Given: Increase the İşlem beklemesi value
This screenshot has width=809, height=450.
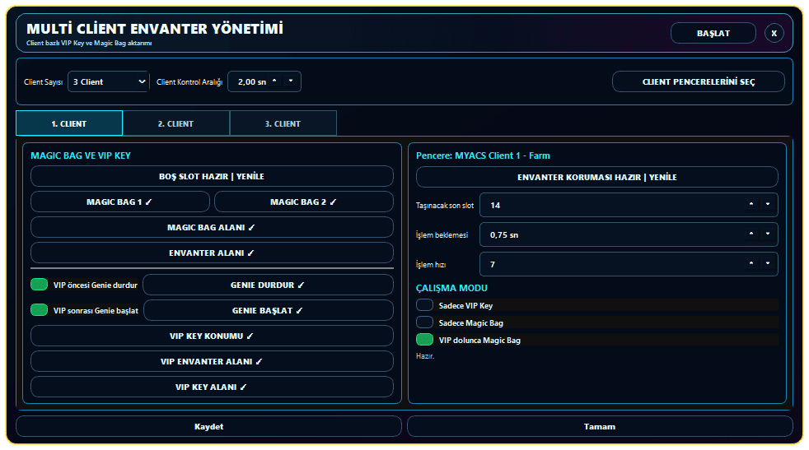Looking at the screenshot, I should pyautogui.click(x=751, y=234).
